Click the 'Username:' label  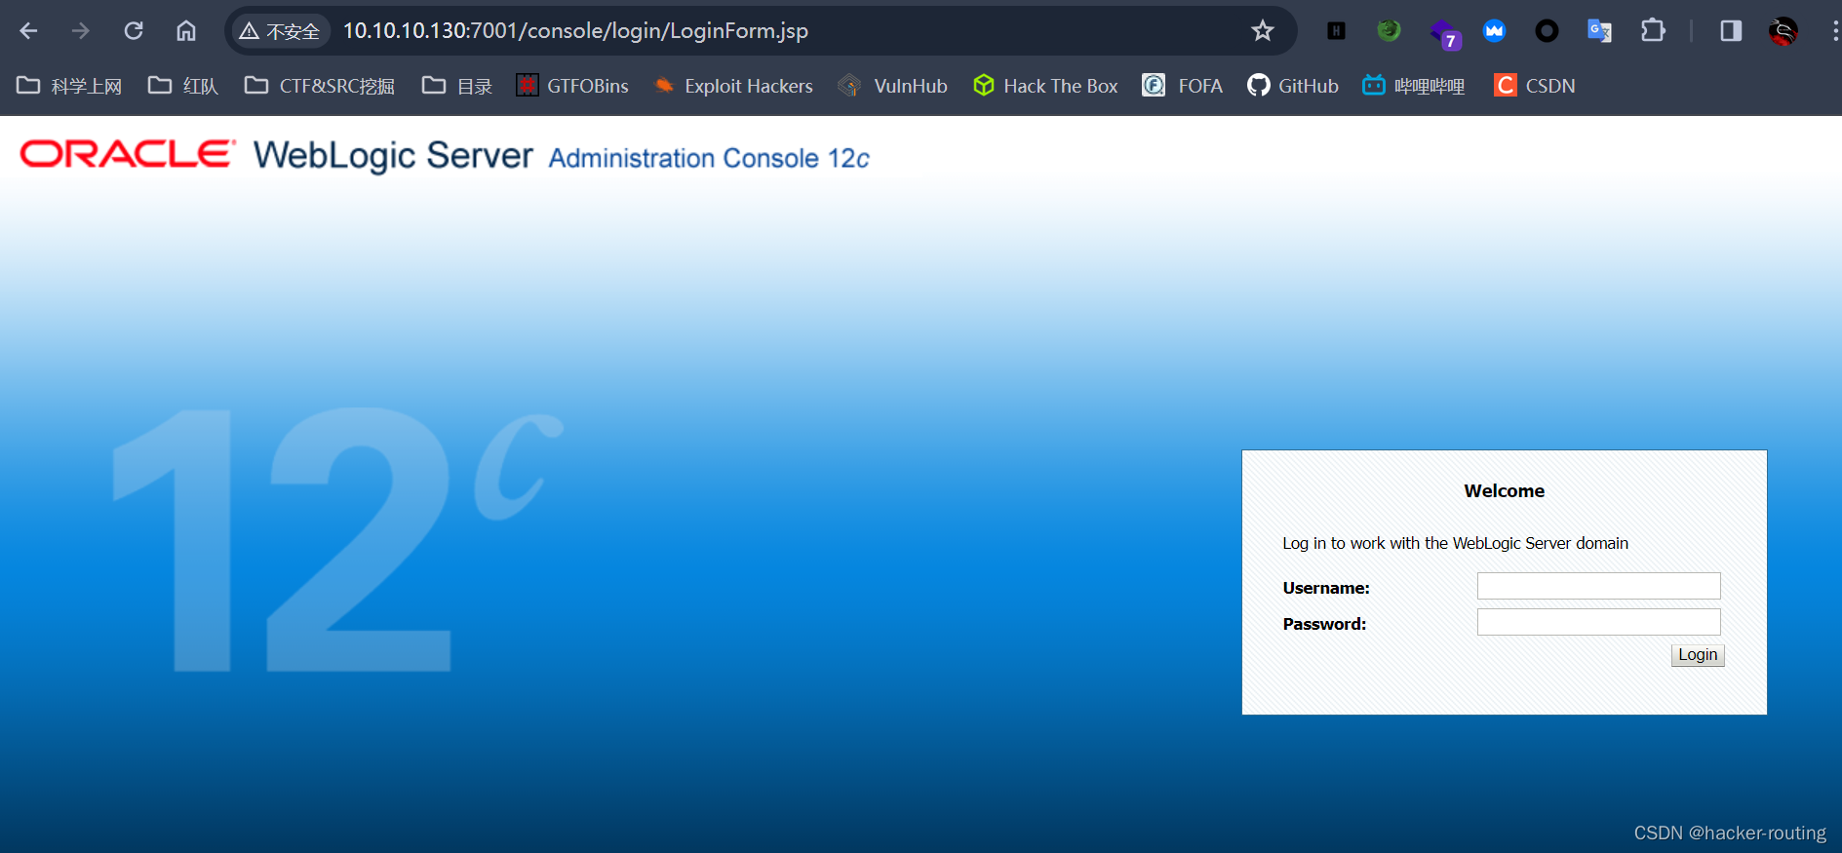(1326, 588)
